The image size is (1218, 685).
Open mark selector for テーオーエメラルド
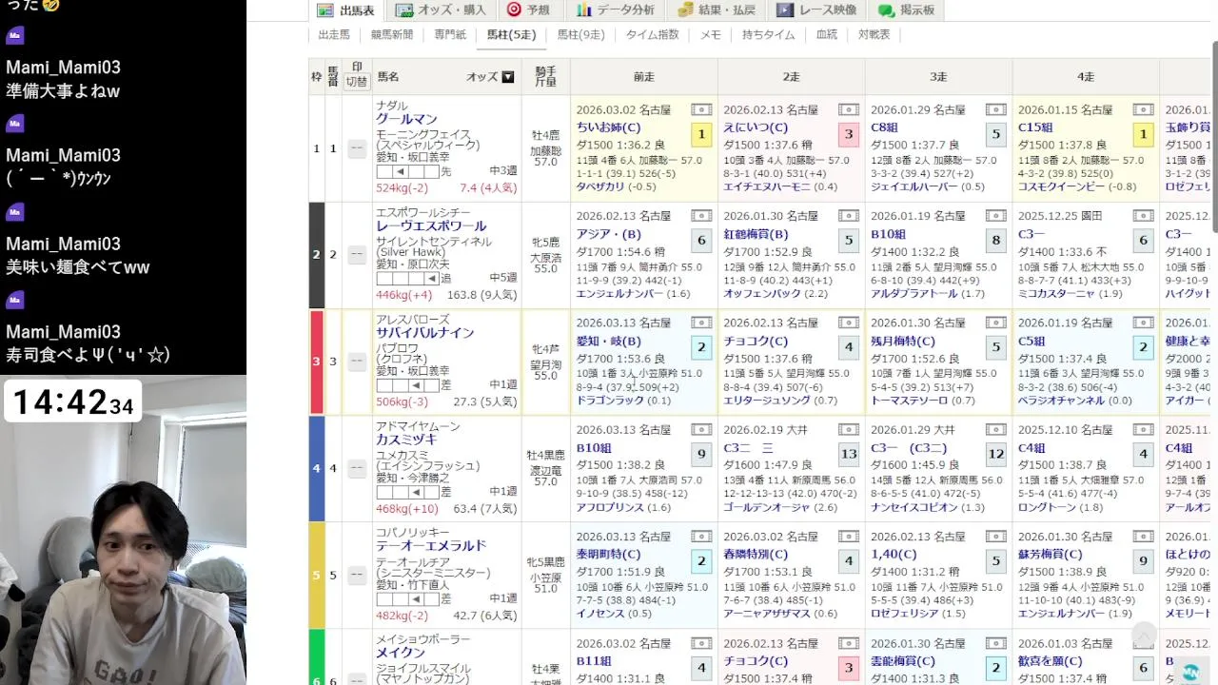point(357,575)
